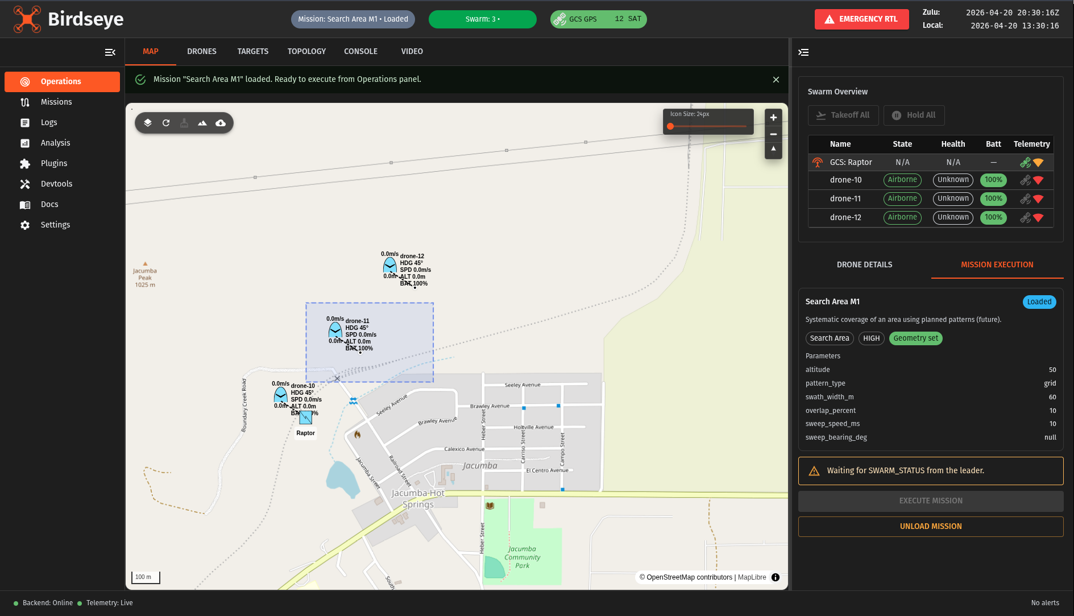Select the drone-11 marker on map
This screenshot has width=1074, height=616.
click(335, 330)
